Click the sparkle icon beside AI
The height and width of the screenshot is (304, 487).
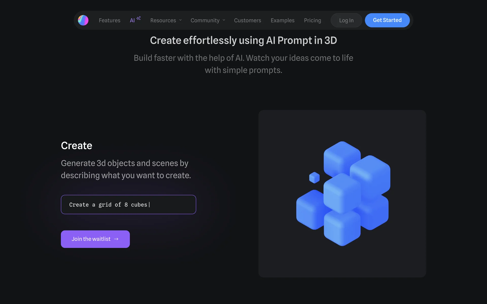pos(138,18)
